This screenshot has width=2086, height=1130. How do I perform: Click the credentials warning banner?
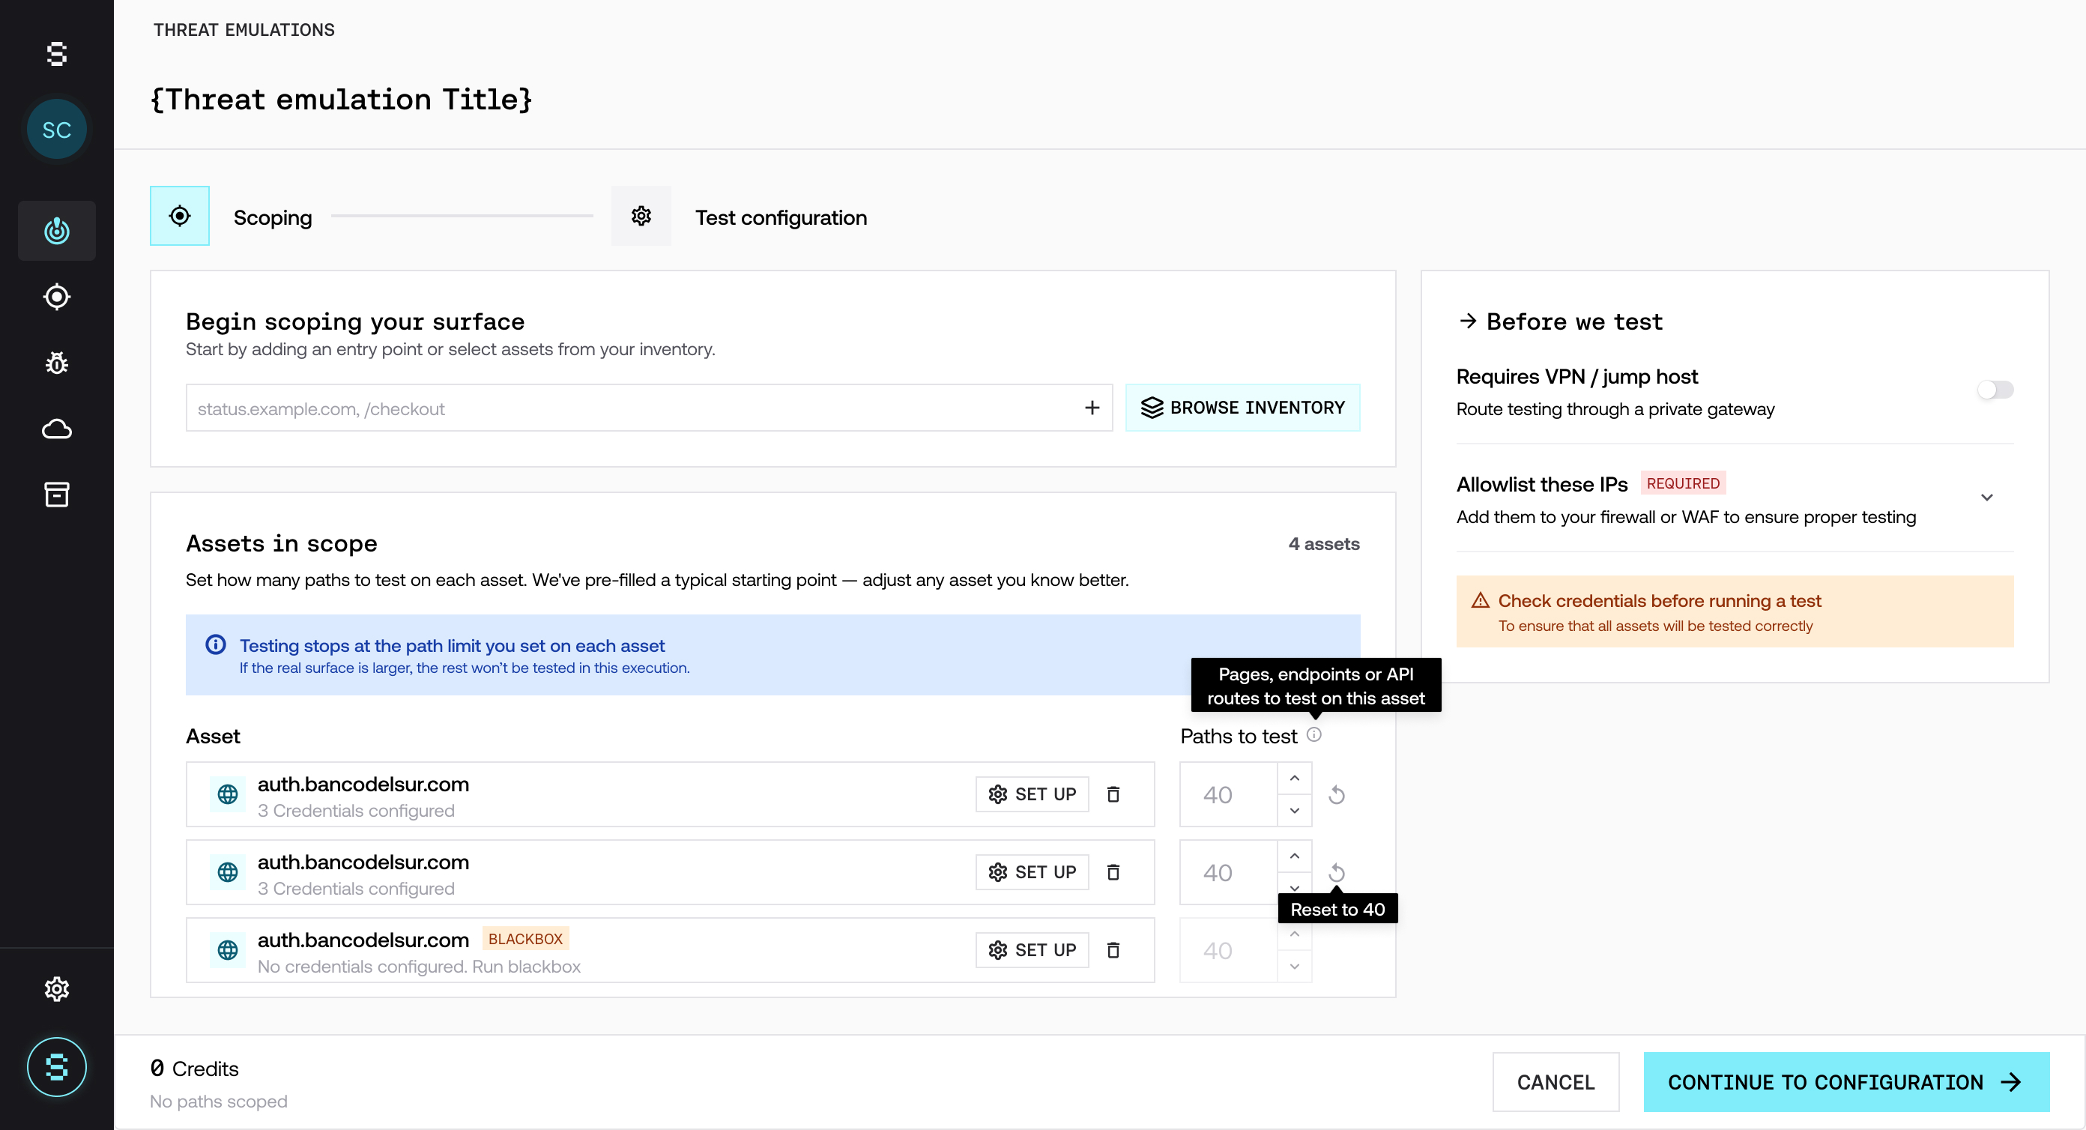(1734, 611)
